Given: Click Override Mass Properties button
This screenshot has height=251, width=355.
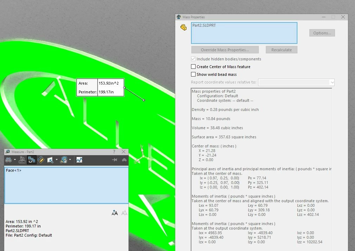Looking at the screenshot, I should tap(225, 50).
